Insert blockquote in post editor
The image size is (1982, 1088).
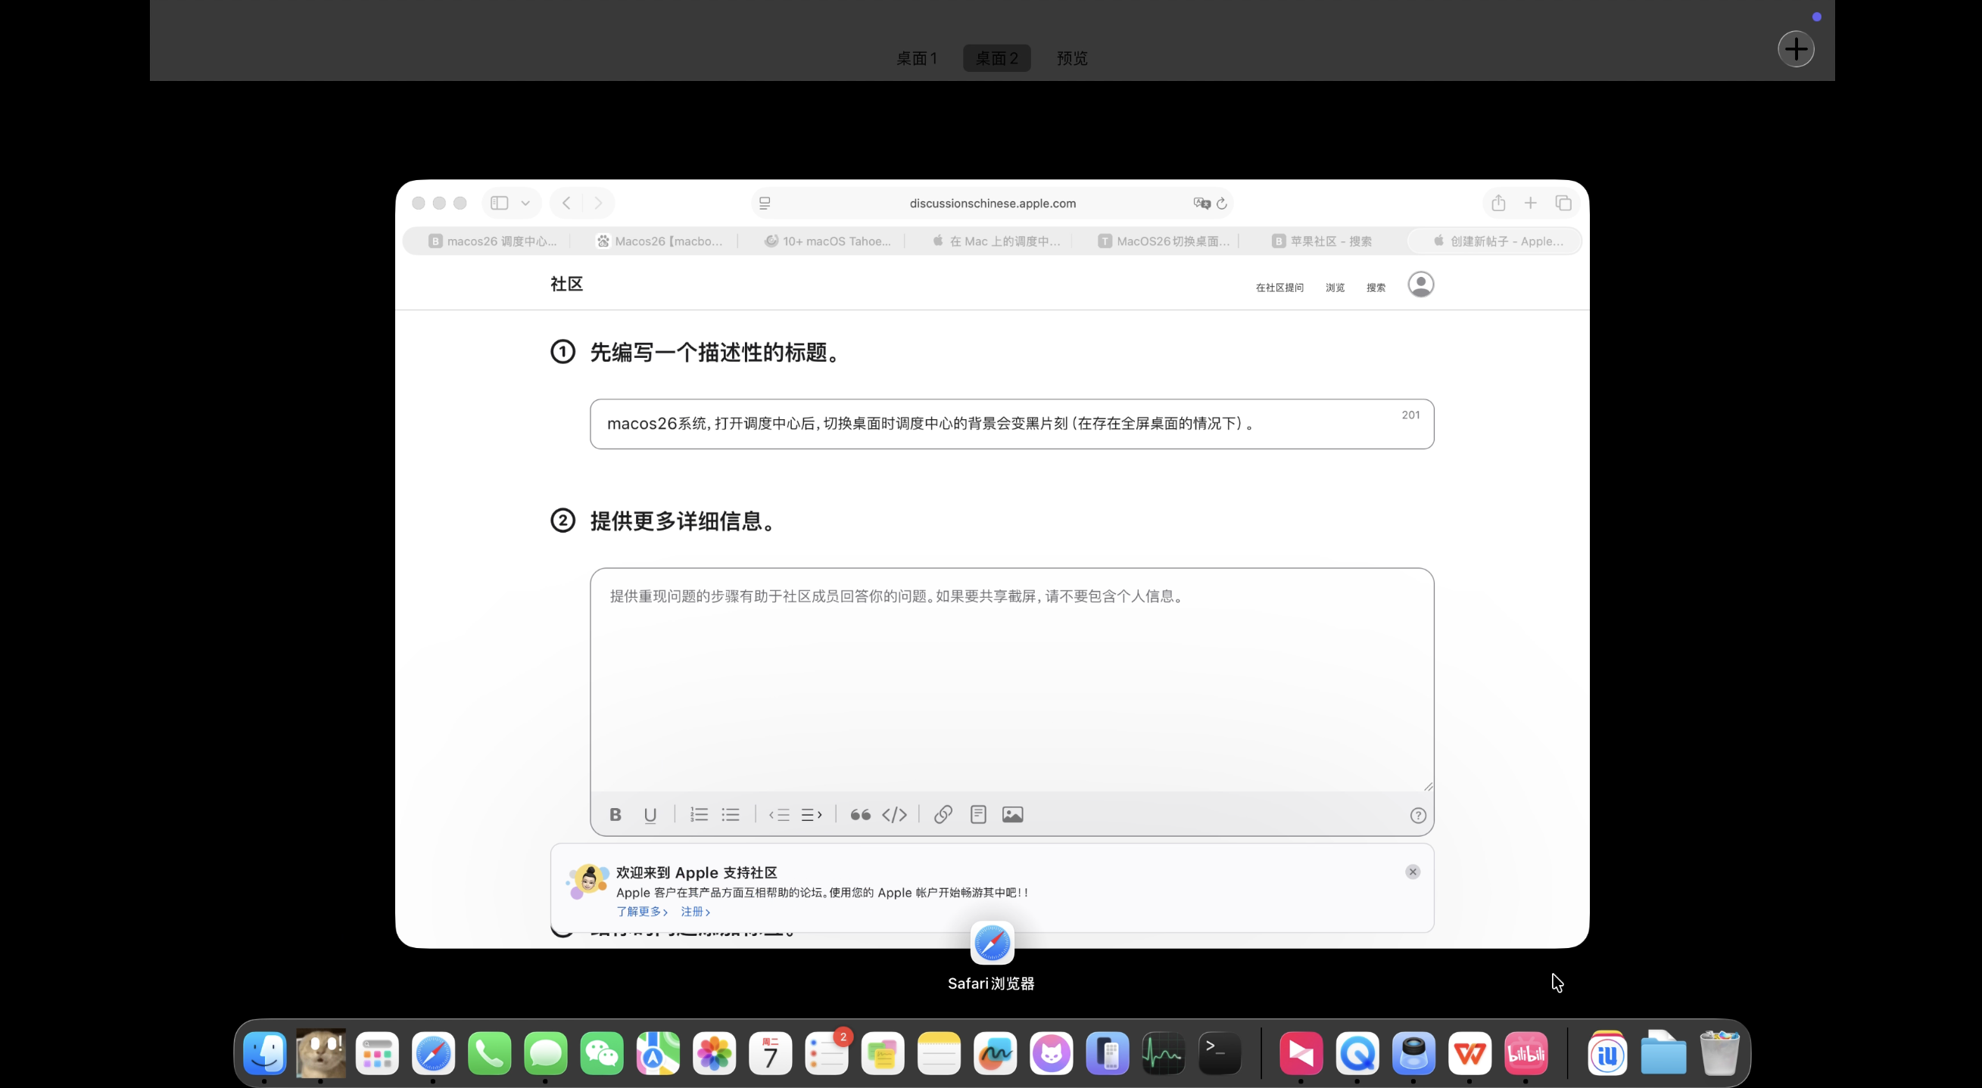860,814
